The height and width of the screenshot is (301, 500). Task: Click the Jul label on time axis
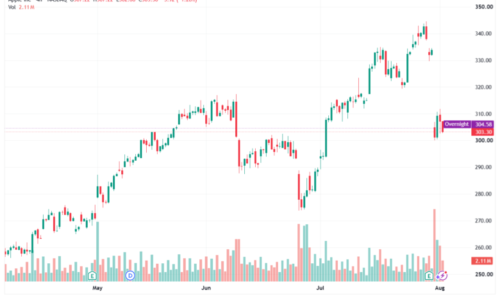pos(320,288)
